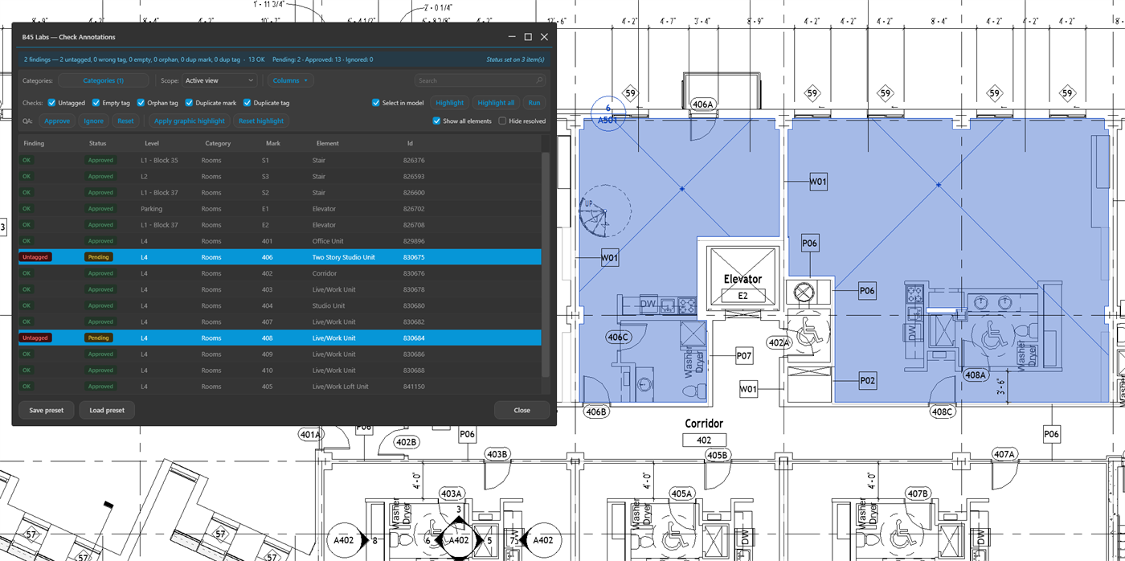Click door tag 405A in plan

pos(682,493)
